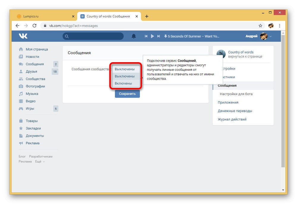Click the VK logo icon

click(x=23, y=36)
